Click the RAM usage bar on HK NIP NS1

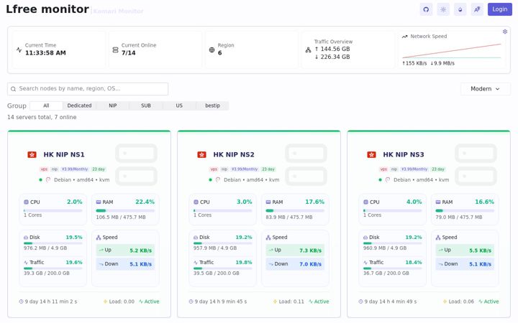(x=125, y=210)
